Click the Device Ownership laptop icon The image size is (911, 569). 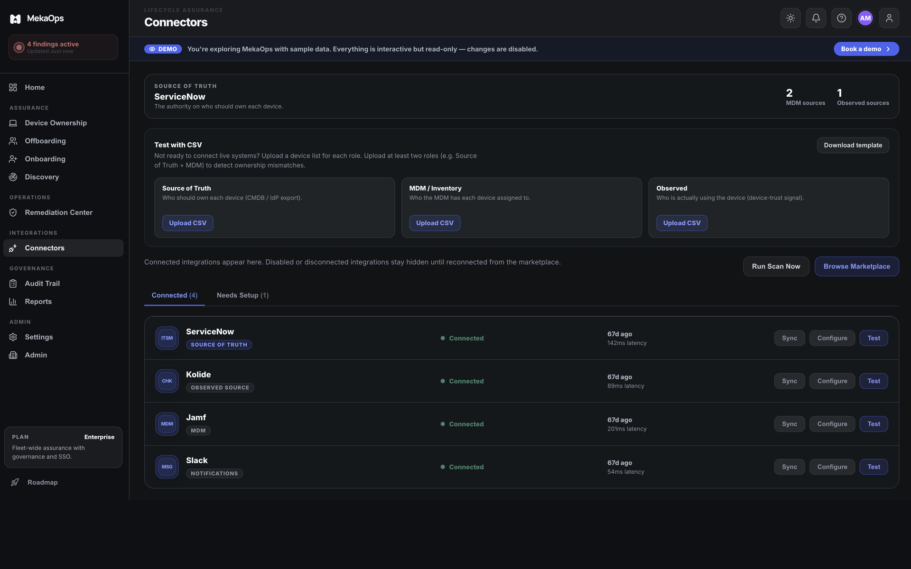(x=13, y=123)
